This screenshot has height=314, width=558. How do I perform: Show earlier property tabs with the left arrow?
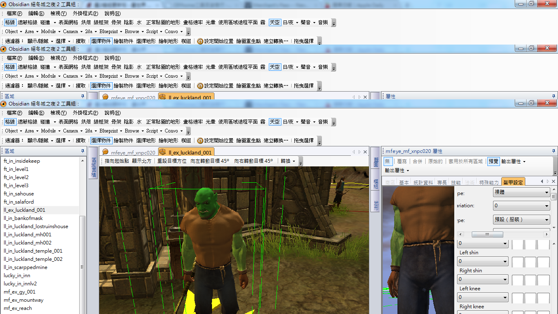pos(542,182)
